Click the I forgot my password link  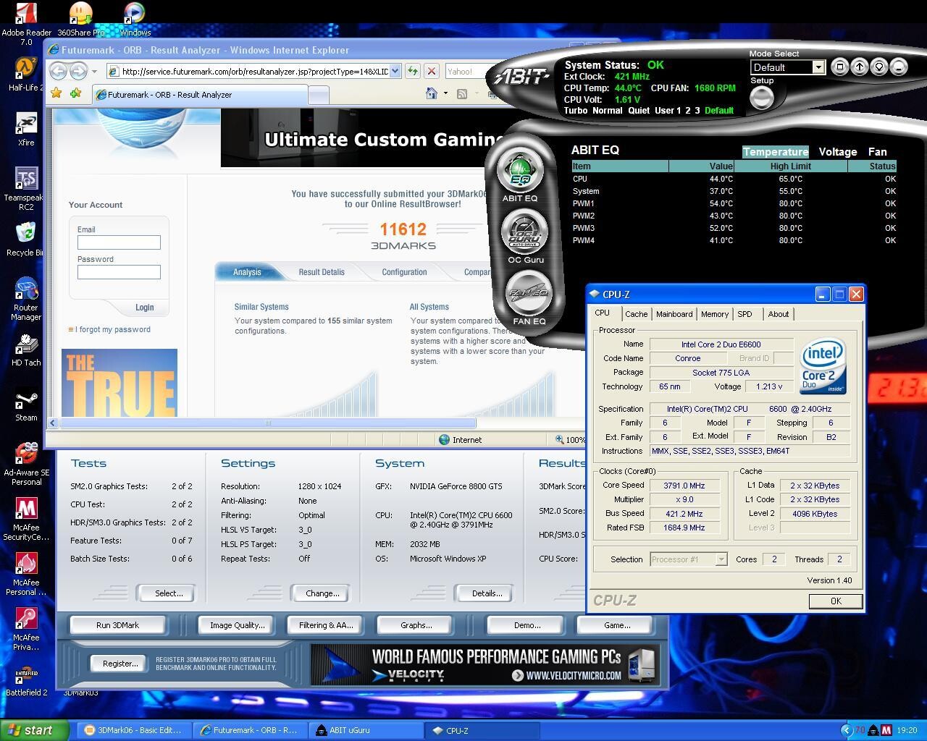click(x=113, y=329)
